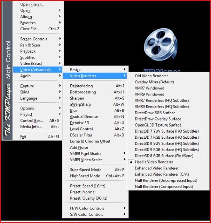
Task: Expand the Playlist submenu
Action: 38,114
